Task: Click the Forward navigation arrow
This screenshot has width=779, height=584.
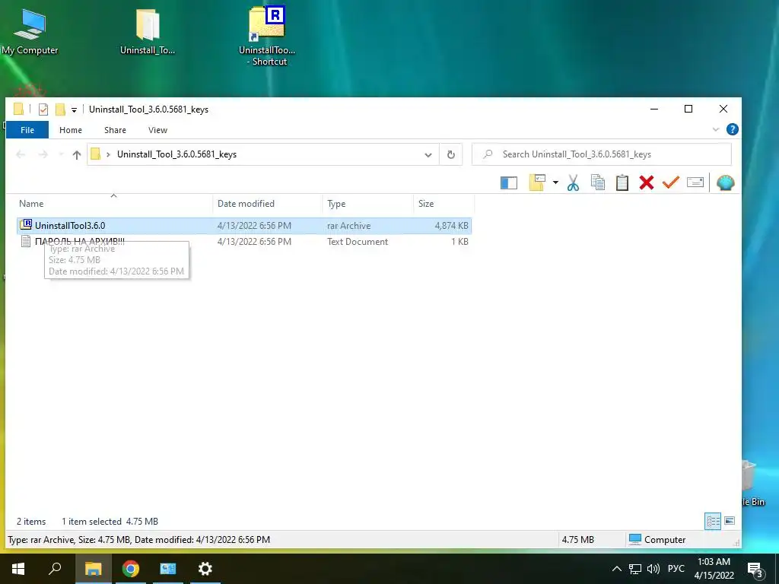Action: pos(43,155)
